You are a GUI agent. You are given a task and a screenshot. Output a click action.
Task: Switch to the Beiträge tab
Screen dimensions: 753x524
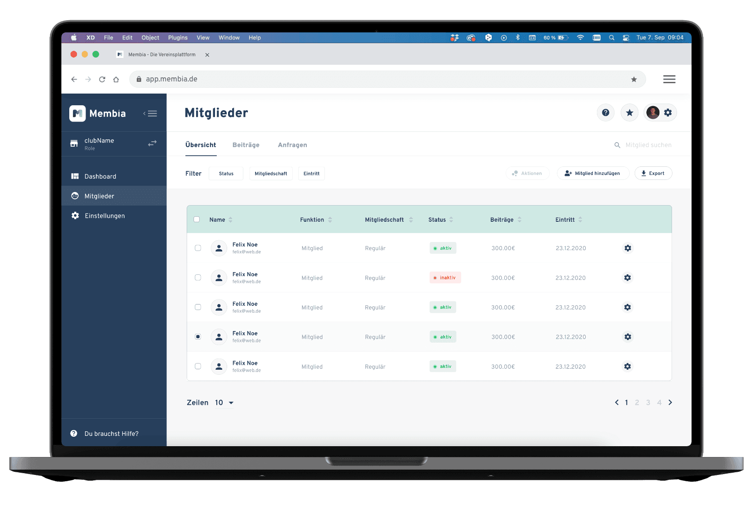point(246,145)
